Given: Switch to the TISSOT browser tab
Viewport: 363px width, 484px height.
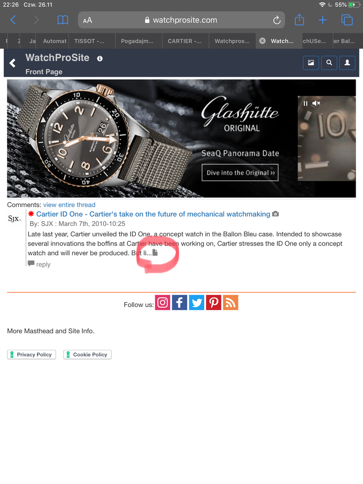Looking at the screenshot, I should (92, 41).
